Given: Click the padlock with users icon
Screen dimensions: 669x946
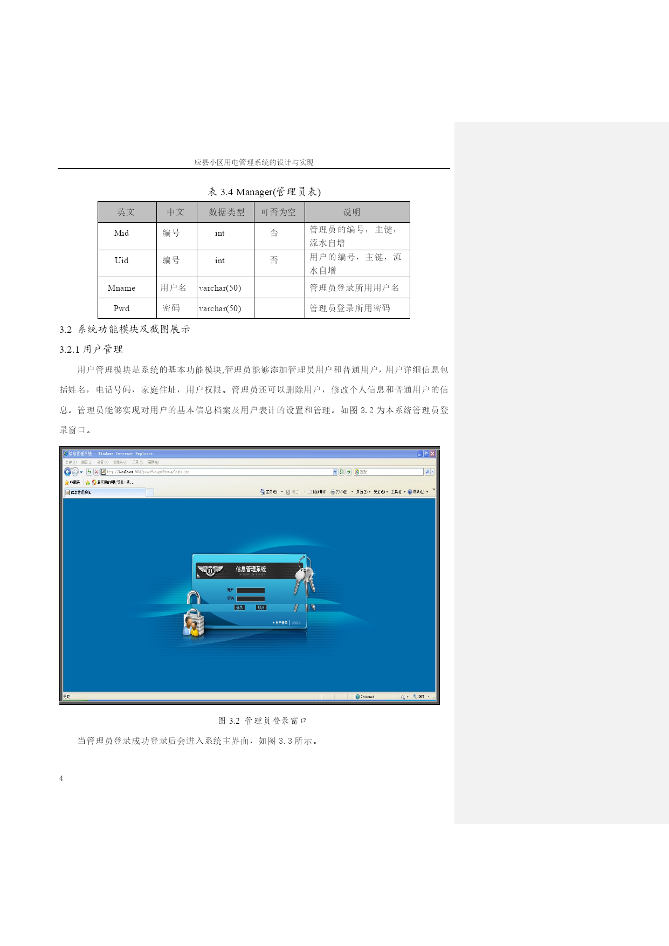Looking at the screenshot, I should (x=193, y=613).
